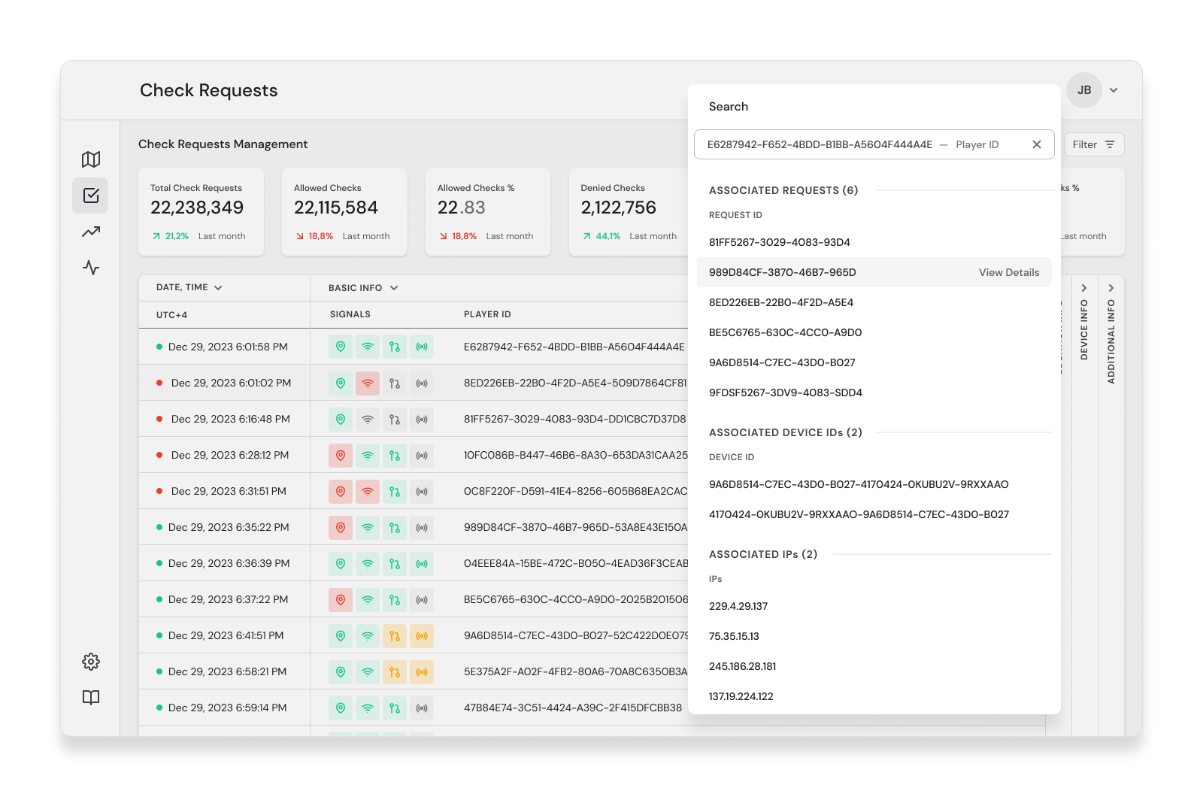
Task: Click red wifi signal icon on 6:01:02 PM row
Action: (x=368, y=383)
